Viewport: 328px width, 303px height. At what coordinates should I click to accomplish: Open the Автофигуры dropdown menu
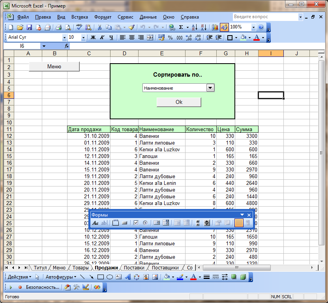[61, 277]
